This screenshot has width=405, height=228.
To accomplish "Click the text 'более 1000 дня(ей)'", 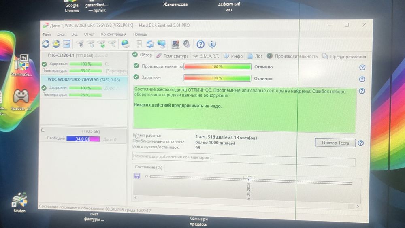I will (x=215, y=143).
